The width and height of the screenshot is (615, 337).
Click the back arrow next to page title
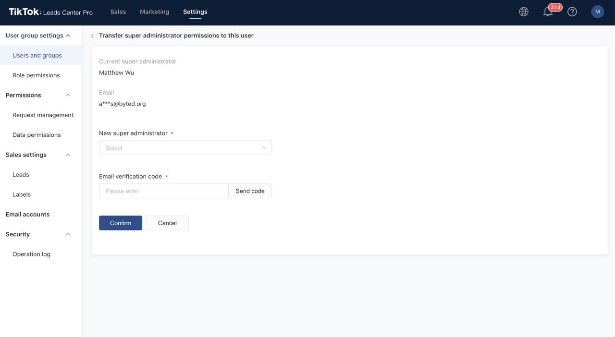coord(91,36)
